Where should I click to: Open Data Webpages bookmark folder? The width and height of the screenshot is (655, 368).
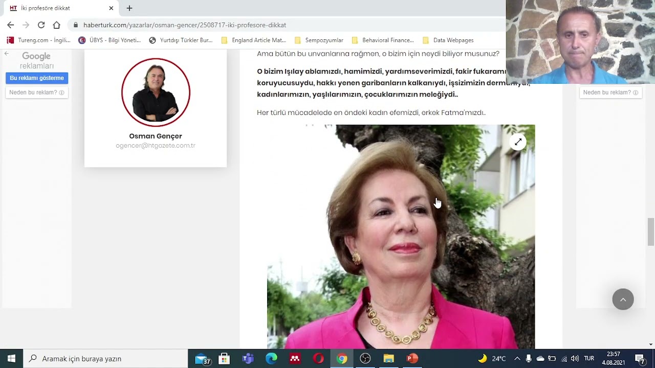tap(448, 40)
